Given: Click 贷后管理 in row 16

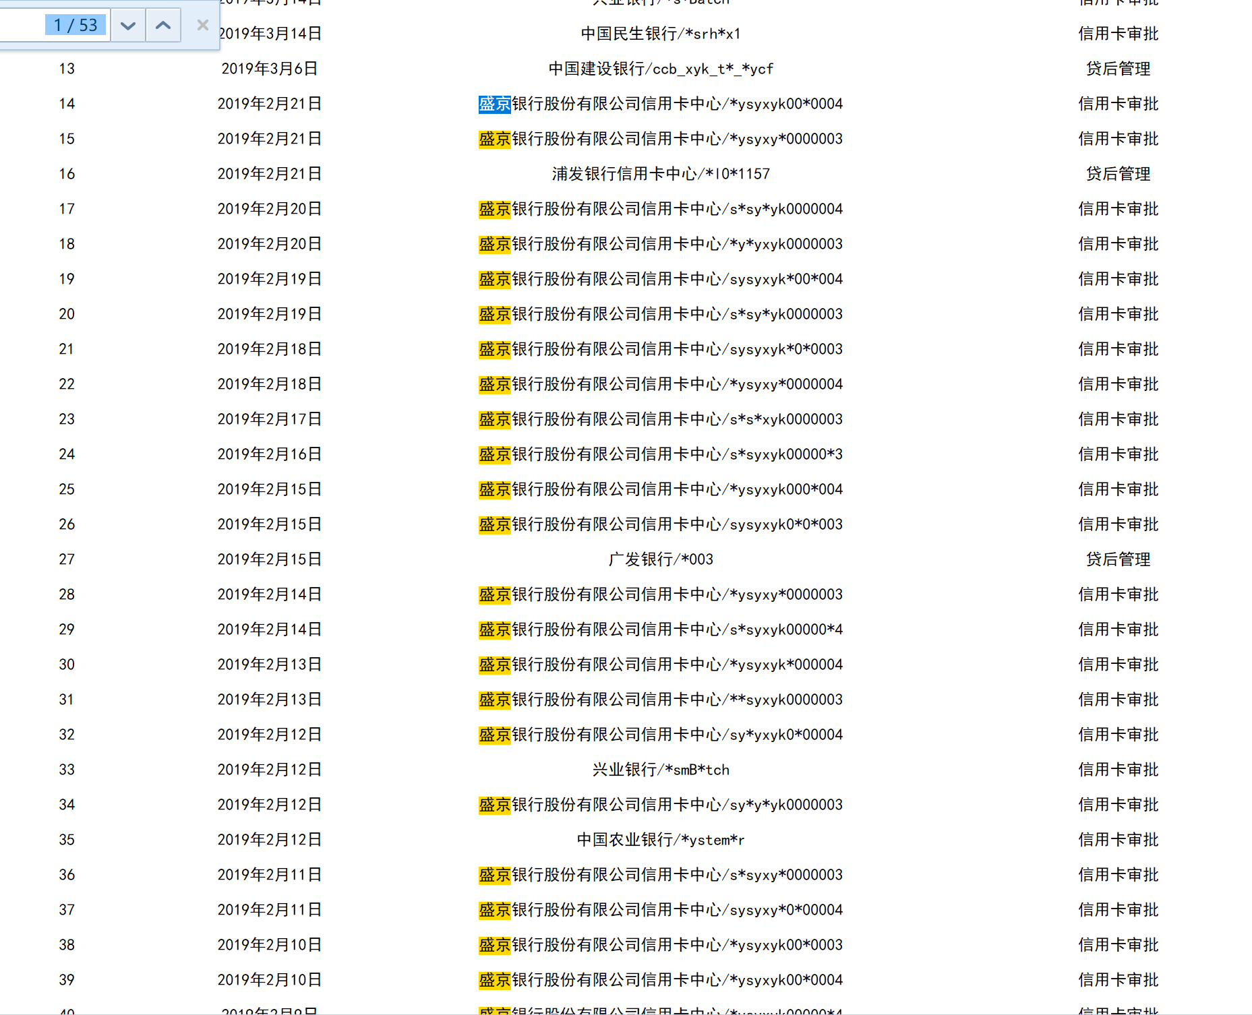Looking at the screenshot, I should (1119, 174).
